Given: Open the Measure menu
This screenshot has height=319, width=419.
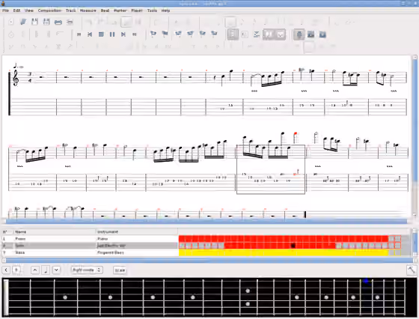Looking at the screenshot, I should coord(88,10).
